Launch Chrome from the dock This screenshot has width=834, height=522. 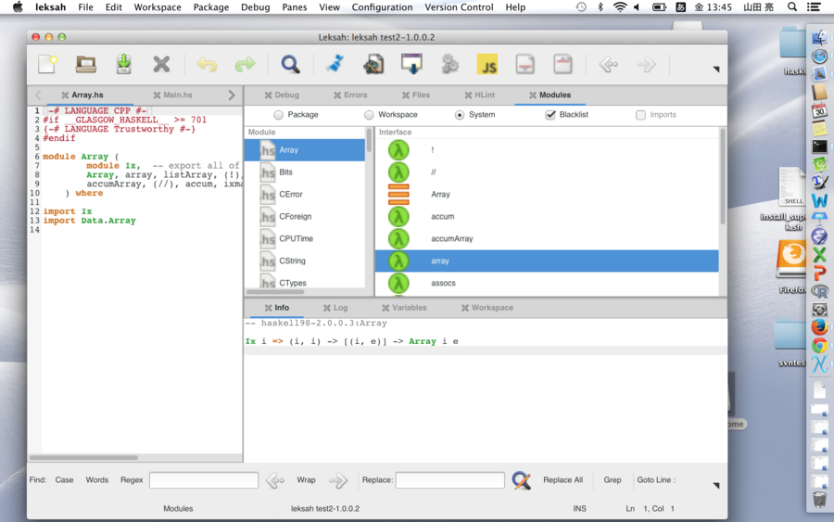click(819, 345)
